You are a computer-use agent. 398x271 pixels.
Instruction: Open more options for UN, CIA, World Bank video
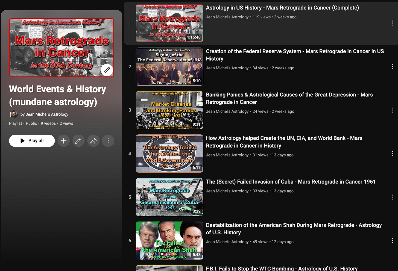pos(393,154)
